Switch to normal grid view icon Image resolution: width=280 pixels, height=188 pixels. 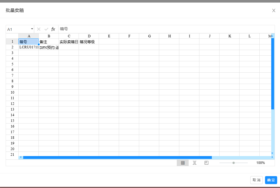point(183,163)
